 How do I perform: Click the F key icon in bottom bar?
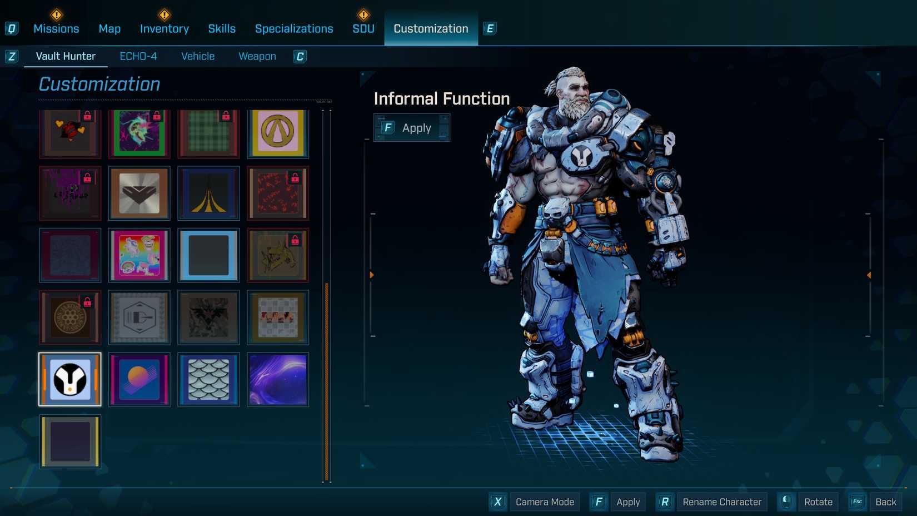tap(599, 502)
